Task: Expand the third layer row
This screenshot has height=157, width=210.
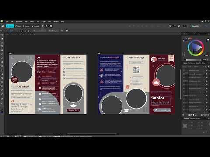Action: tap(184, 78)
